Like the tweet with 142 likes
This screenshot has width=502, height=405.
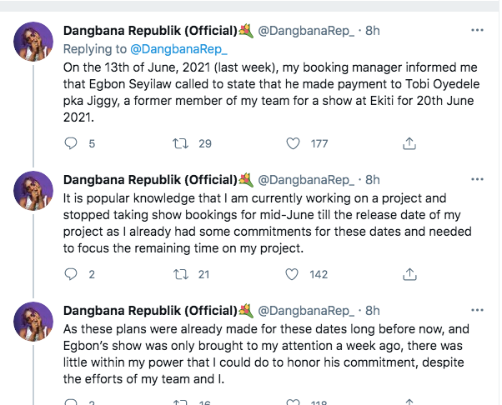coord(294,273)
